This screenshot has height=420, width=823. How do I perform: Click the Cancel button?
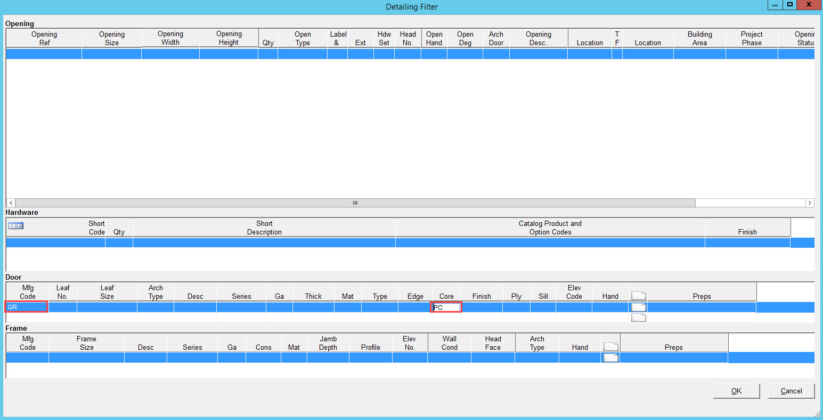point(791,391)
